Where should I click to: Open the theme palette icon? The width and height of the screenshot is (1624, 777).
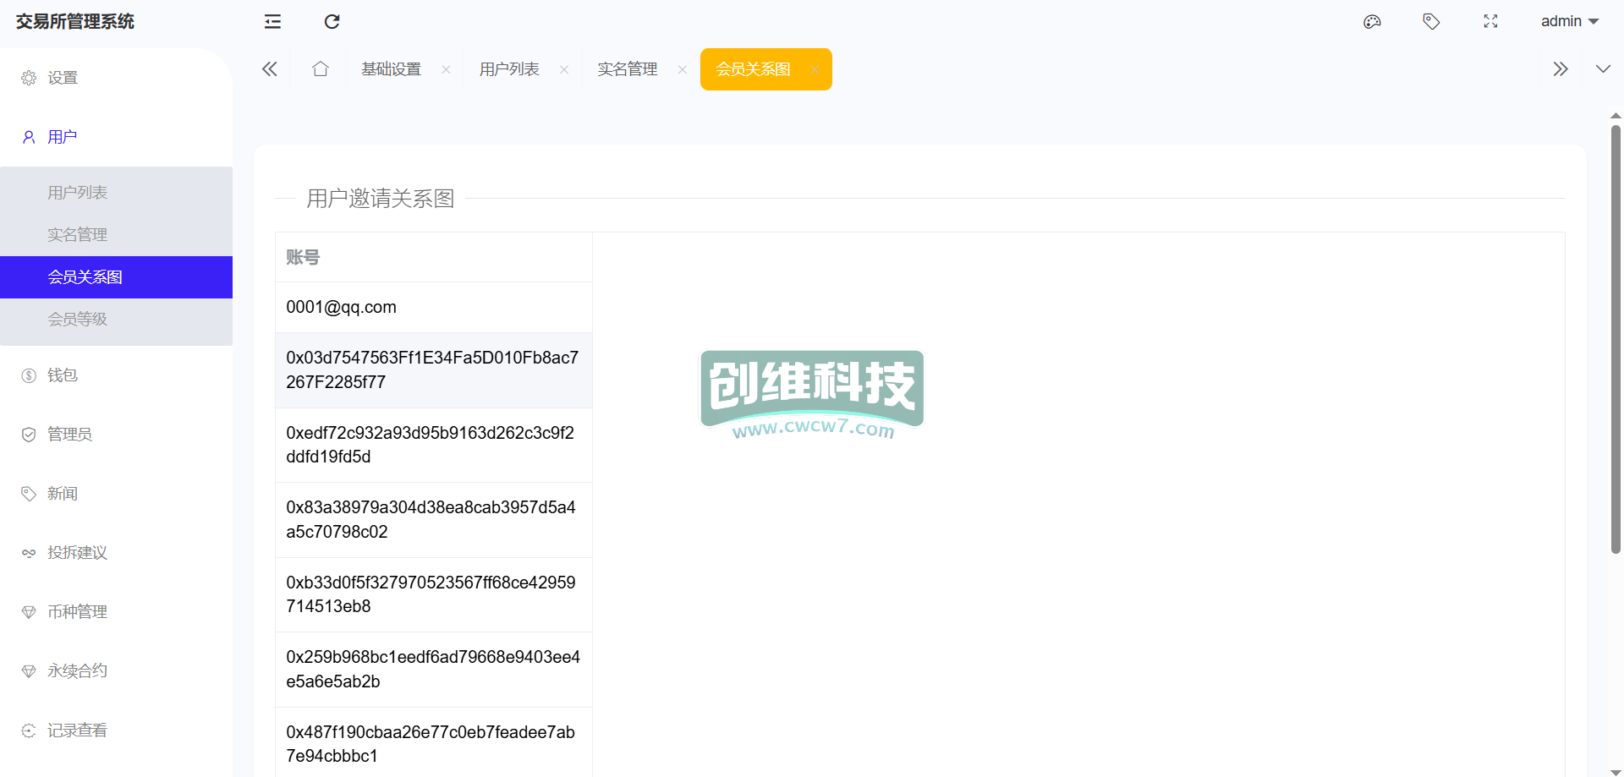pos(1372,22)
